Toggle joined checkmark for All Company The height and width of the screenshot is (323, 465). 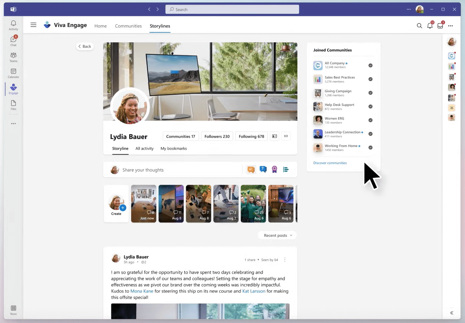[371, 66]
